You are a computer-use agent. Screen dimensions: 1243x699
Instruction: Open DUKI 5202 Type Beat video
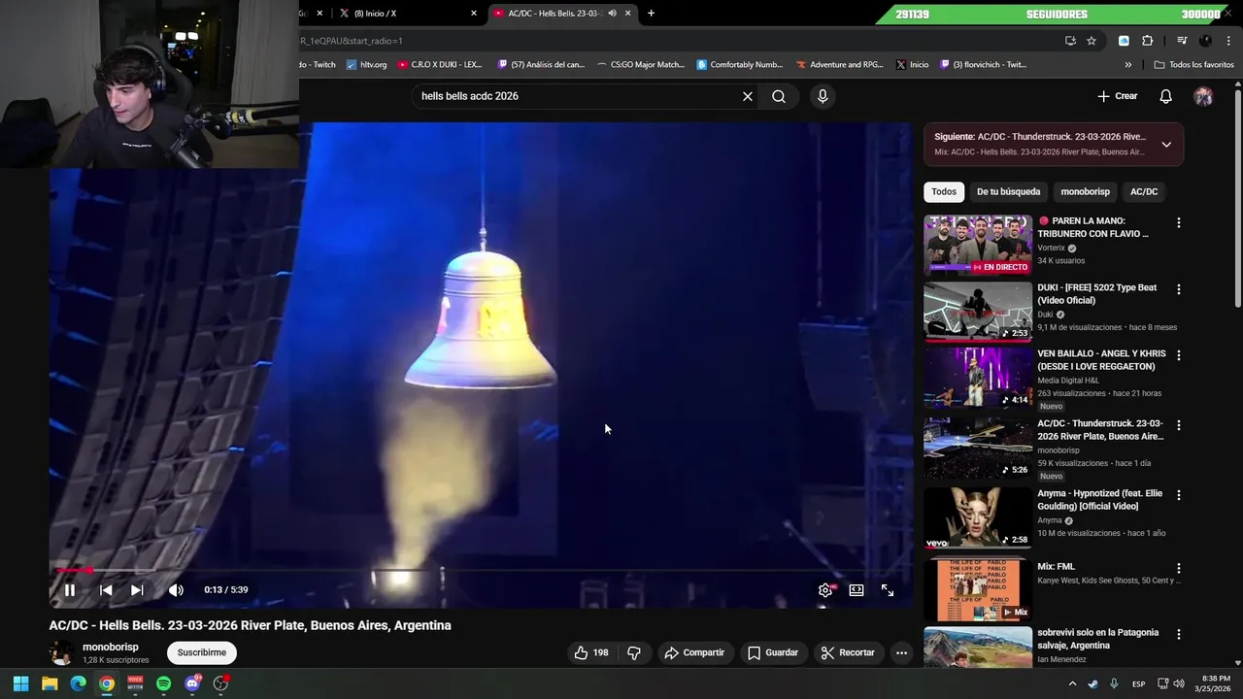978,312
